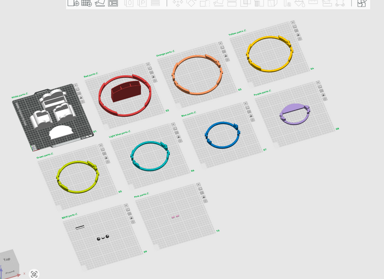Select the Top face of view cube
384x279 pixels.
[7, 259]
